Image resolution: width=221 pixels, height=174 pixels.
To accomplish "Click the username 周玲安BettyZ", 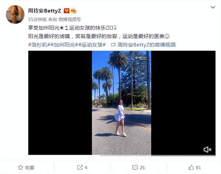I will [45, 11].
